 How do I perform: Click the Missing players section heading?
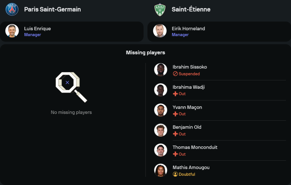[145, 52]
